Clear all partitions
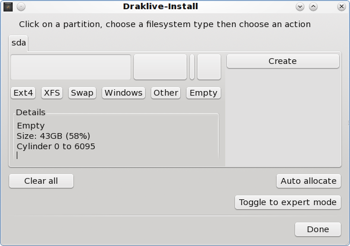 pos(41,181)
